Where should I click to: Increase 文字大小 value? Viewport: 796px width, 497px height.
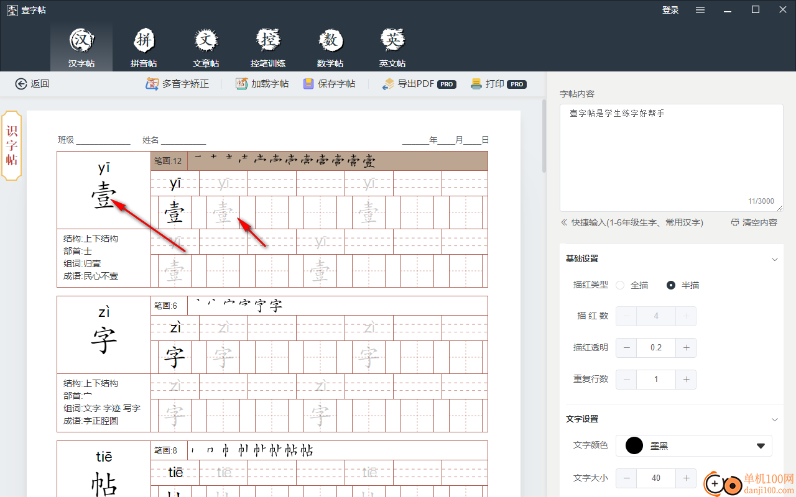point(686,478)
